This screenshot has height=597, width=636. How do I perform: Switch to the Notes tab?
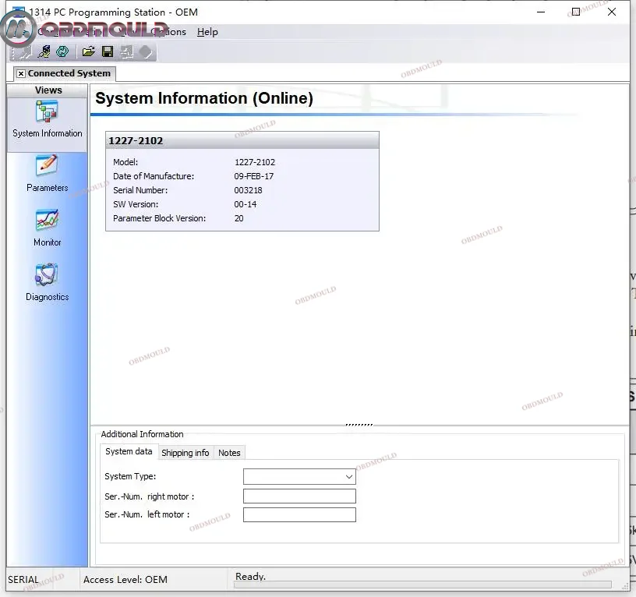tap(229, 453)
